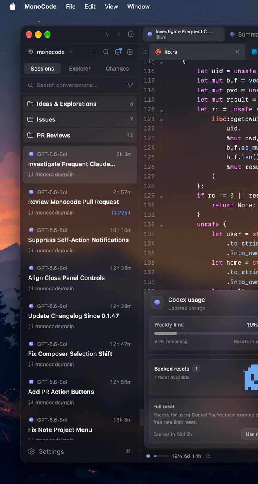Switch to the Explorer tab
258x484 pixels.
[x=80, y=69]
